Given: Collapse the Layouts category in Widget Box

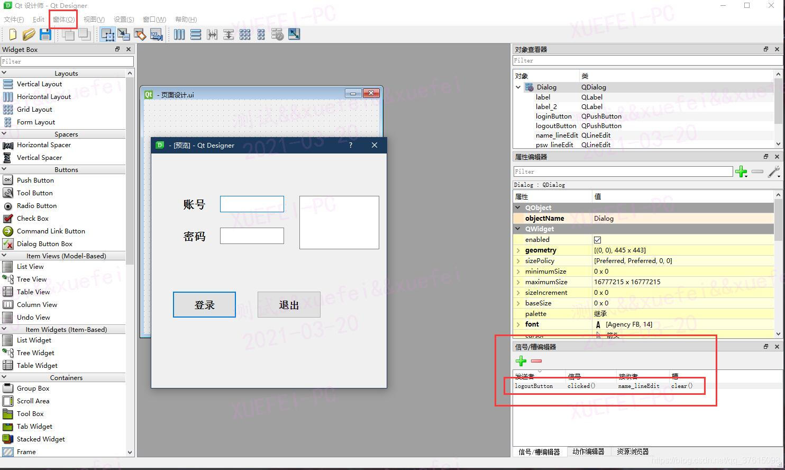Looking at the screenshot, I should [x=4, y=73].
